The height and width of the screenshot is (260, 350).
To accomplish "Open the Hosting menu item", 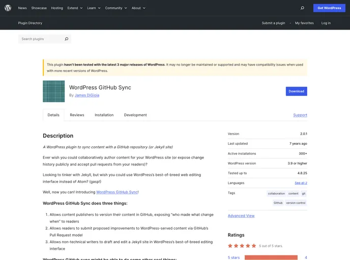I will [x=57, y=8].
